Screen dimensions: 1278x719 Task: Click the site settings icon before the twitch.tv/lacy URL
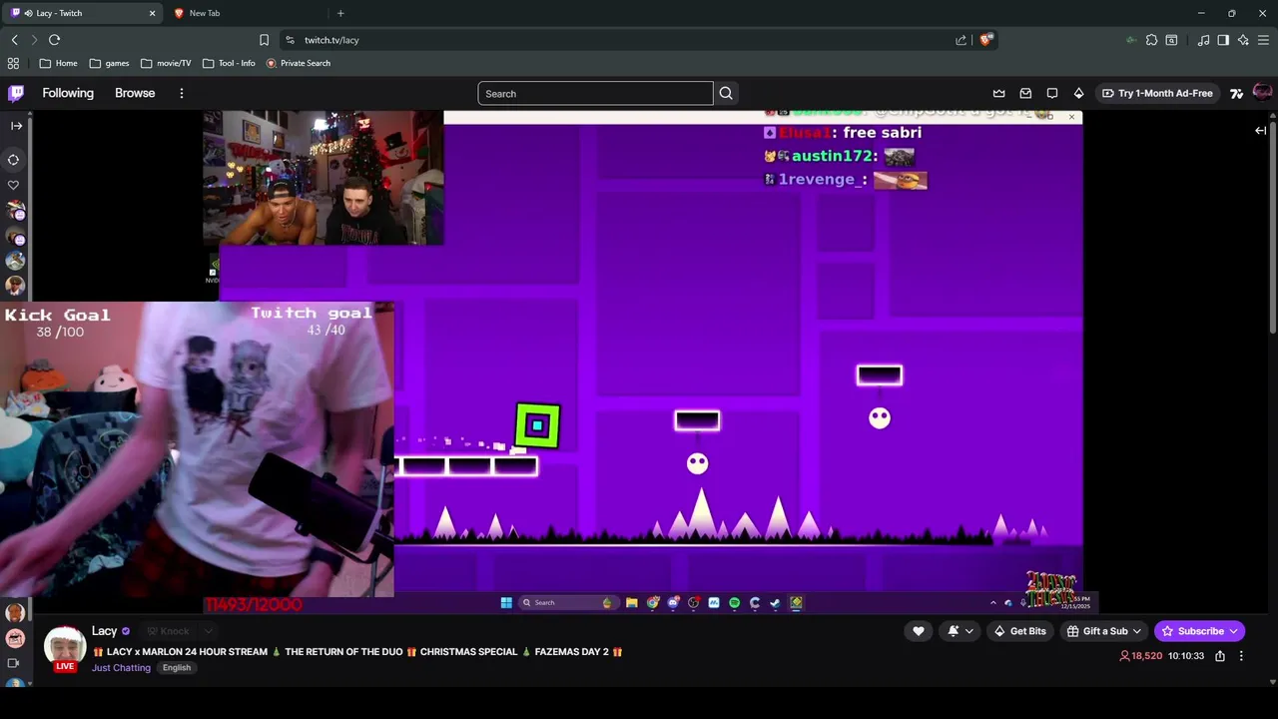290,40
